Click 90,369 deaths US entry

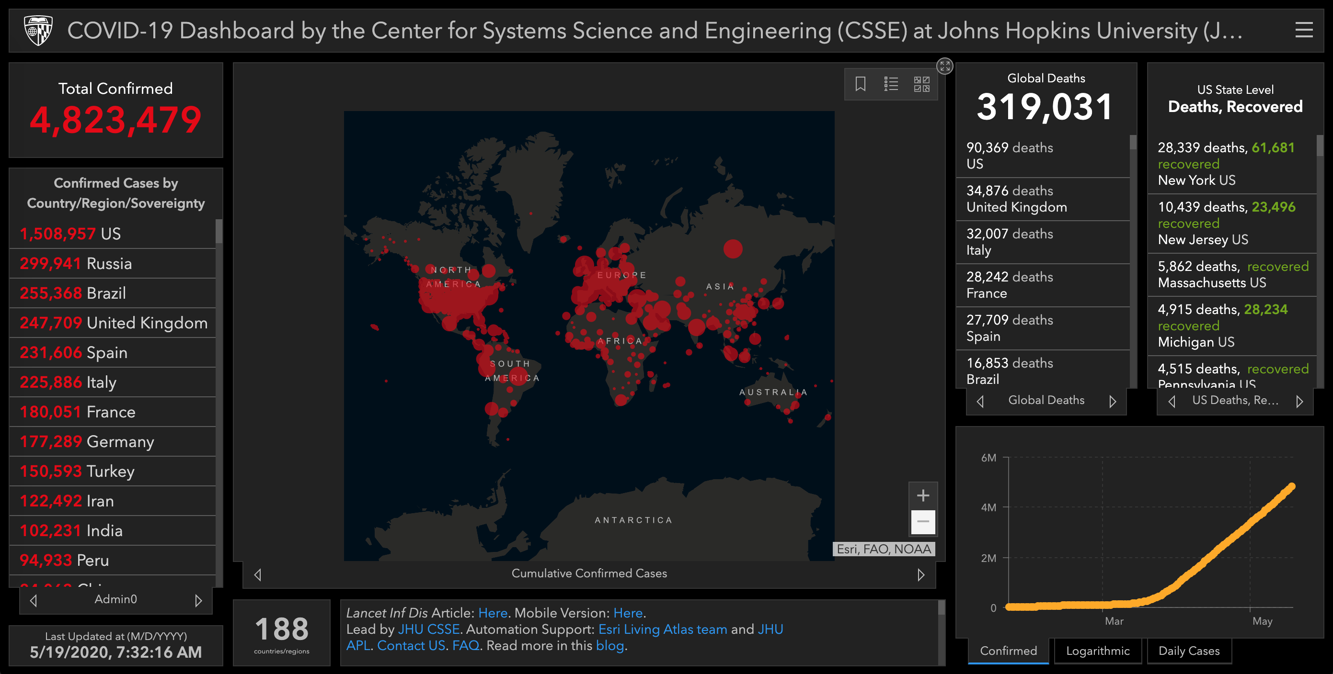pyautogui.click(x=1043, y=156)
